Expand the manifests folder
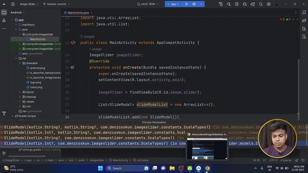Viewport: 308px width, 173px height. point(16,25)
